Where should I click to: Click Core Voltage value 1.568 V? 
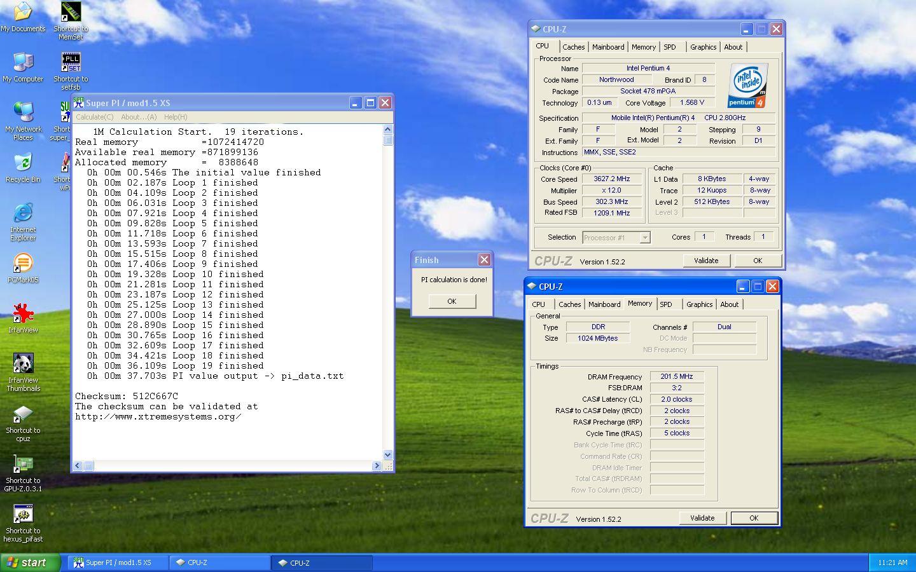click(692, 102)
